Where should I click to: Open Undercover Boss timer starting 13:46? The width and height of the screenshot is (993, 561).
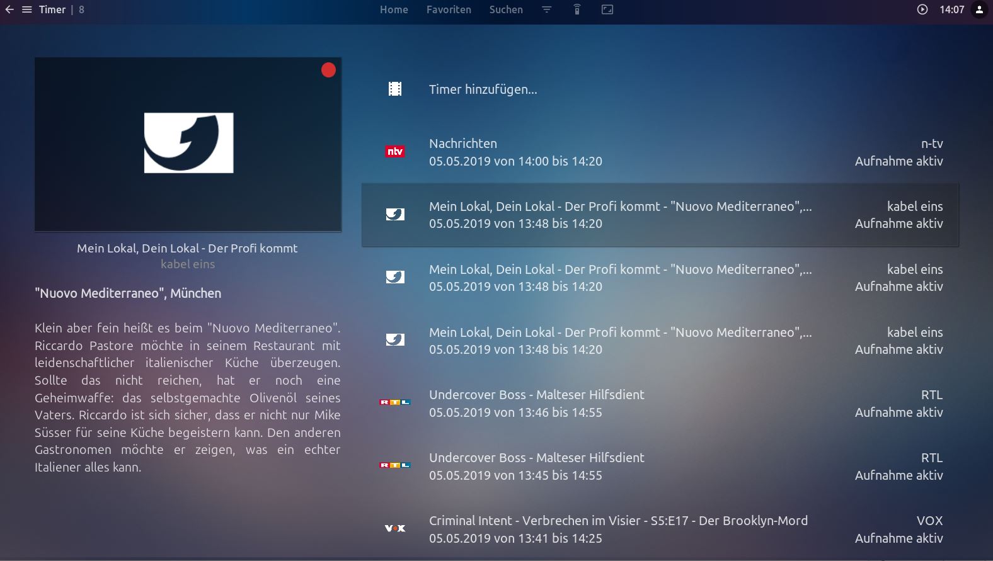pos(660,404)
